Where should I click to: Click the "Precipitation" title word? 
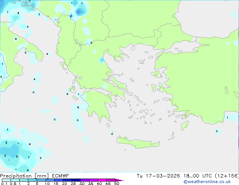coord(16,176)
